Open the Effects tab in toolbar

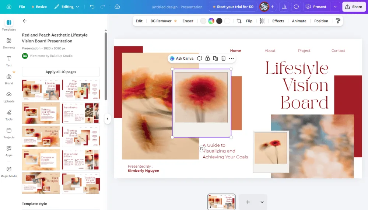[278, 21]
